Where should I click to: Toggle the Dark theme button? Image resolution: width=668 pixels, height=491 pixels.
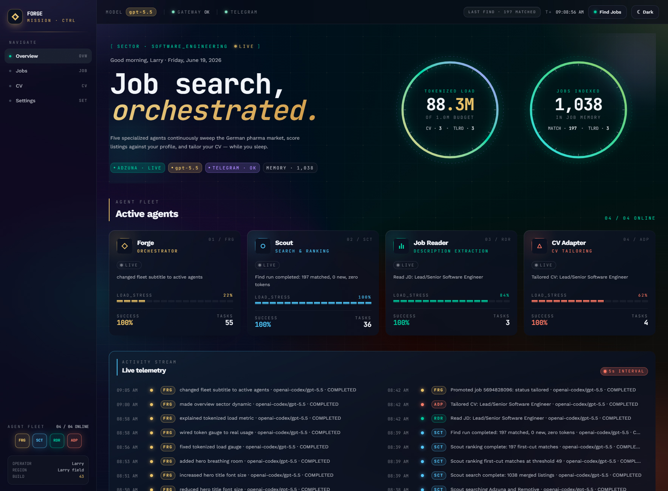pyautogui.click(x=645, y=12)
